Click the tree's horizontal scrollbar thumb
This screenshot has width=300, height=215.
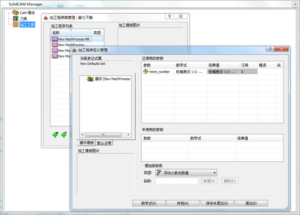[x=103, y=135]
